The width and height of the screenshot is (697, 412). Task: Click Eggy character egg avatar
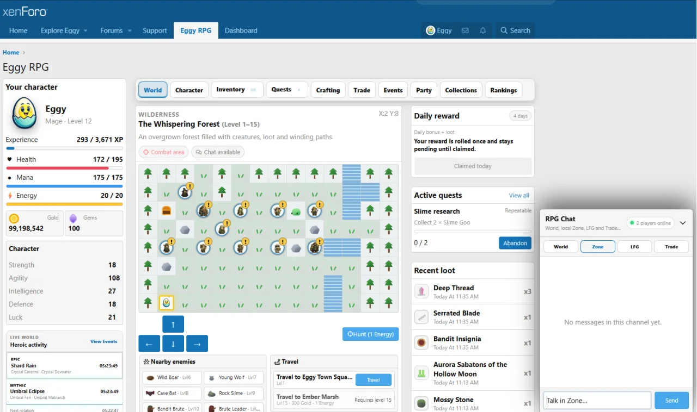point(25,114)
